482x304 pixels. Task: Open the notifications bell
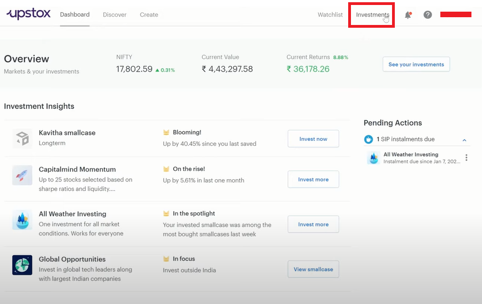[x=408, y=15]
